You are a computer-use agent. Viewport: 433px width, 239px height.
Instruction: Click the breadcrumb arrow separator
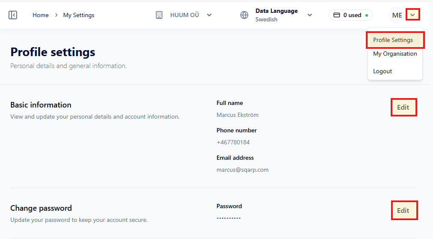pos(56,15)
